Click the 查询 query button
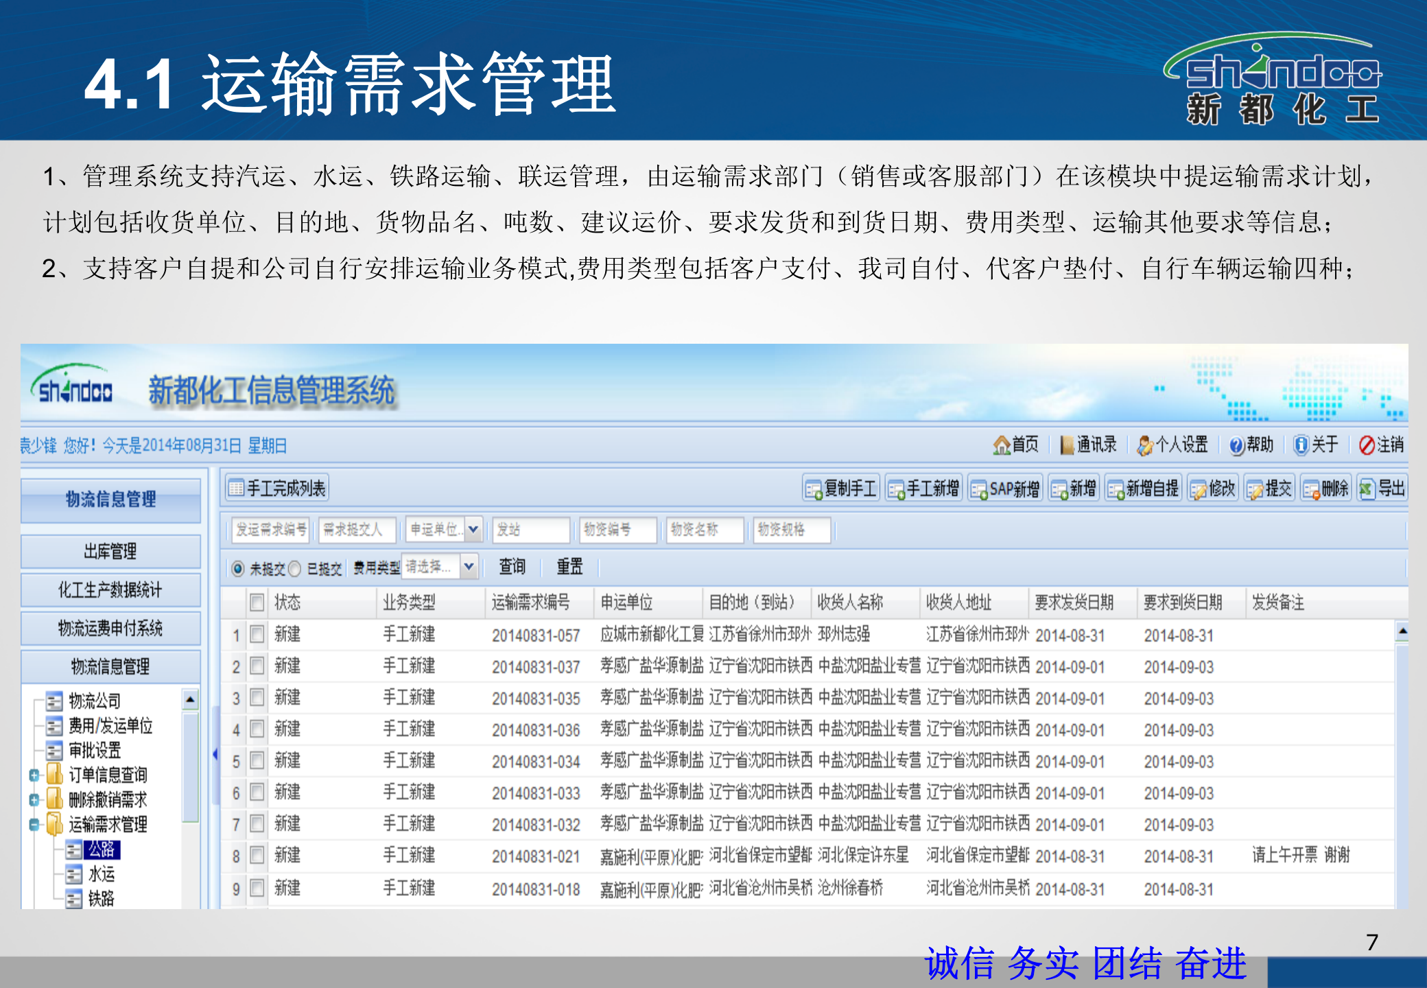 click(512, 567)
